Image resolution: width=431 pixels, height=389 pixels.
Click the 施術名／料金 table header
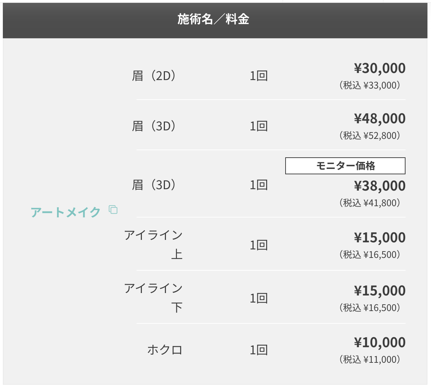(x=213, y=19)
